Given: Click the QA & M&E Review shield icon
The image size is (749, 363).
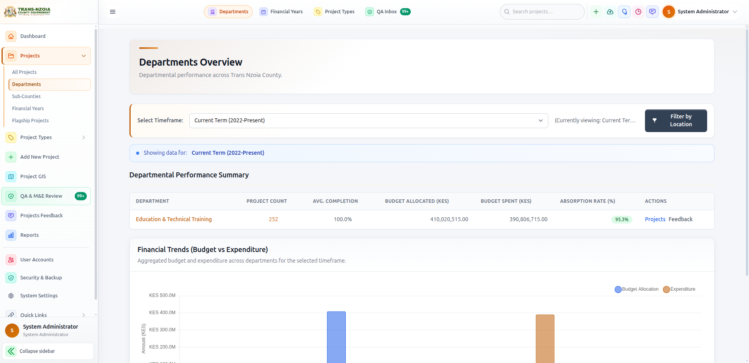Looking at the screenshot, I should tap(11, 196).
